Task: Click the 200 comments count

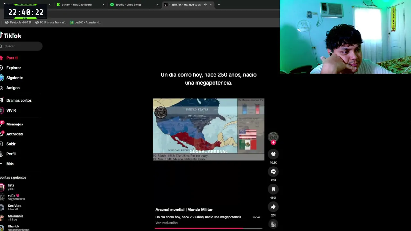Action: pyautogui.click(x=273, y=180)
